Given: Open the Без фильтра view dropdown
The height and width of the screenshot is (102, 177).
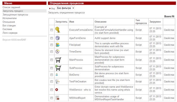Looking at the screenshot, I should point(65,8).
